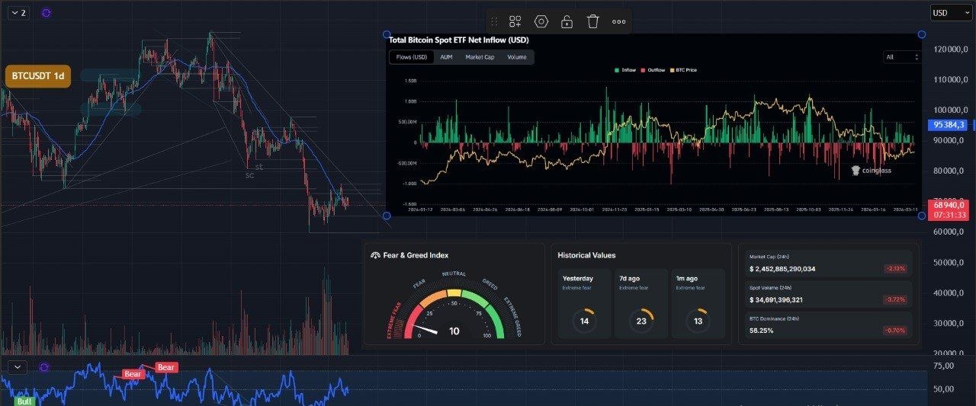
Task: Collapse the indicator legend showing 2
Action: click(18, 13)
